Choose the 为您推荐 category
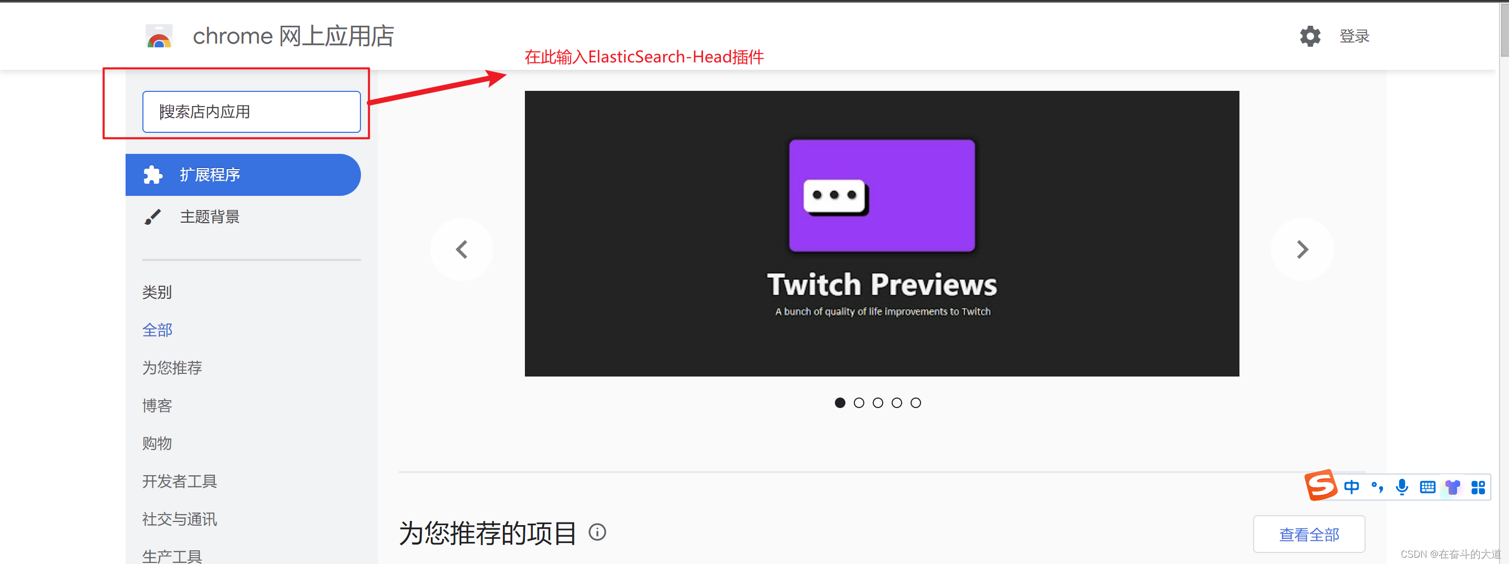The image size is (1509, 564). click(x=172, y=368)
